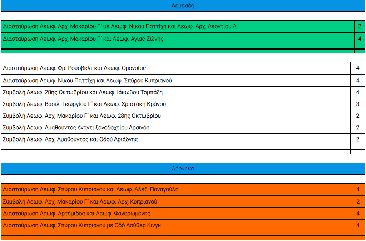
Task: Click the number 2 in the Λεοντίου Α΄ row
Action: click(x=360, y=26)
